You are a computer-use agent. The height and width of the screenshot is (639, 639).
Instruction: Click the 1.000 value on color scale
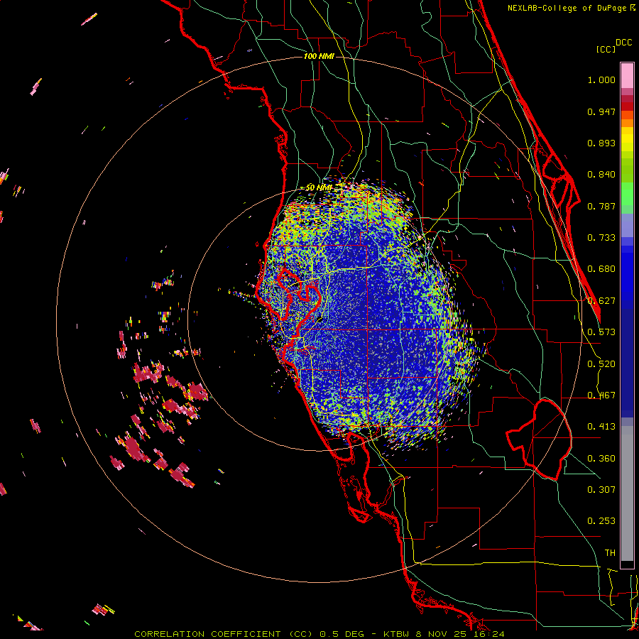pyautogui.click(x=601, y=80)
